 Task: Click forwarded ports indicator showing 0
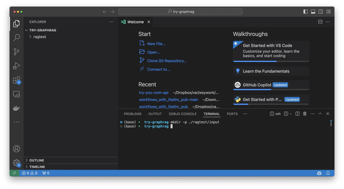click(46, 173)
